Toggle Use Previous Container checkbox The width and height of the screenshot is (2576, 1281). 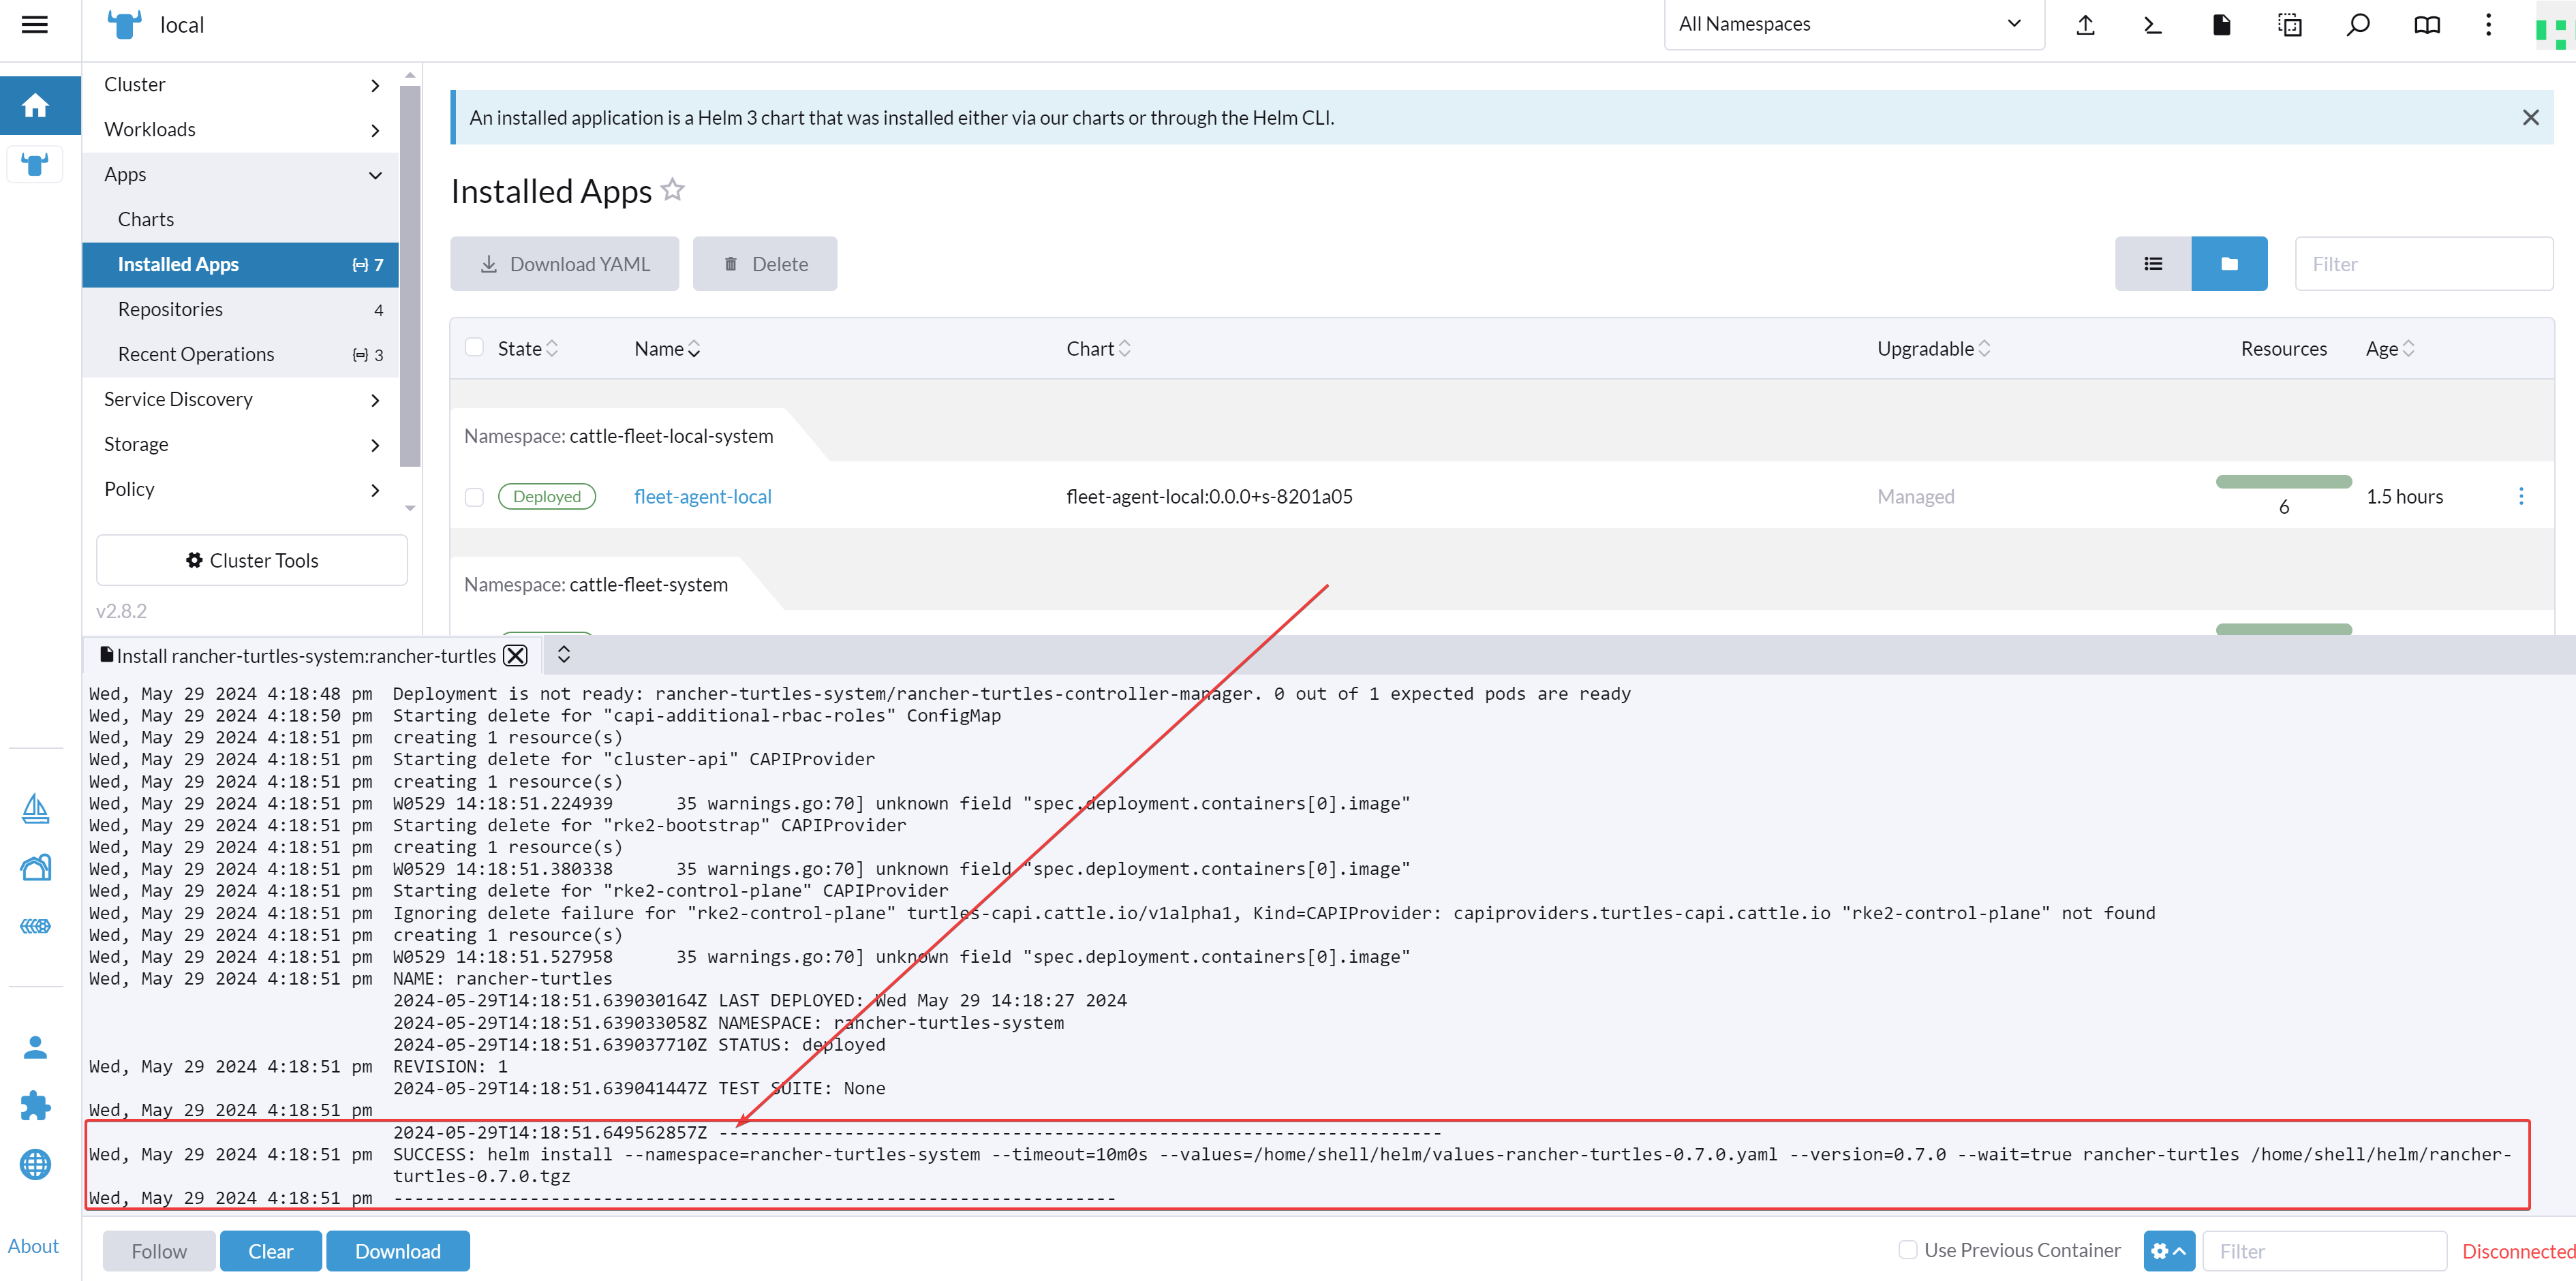[1908, 1250]
